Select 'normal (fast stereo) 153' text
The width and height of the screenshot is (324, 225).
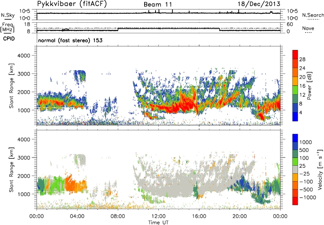70,40
